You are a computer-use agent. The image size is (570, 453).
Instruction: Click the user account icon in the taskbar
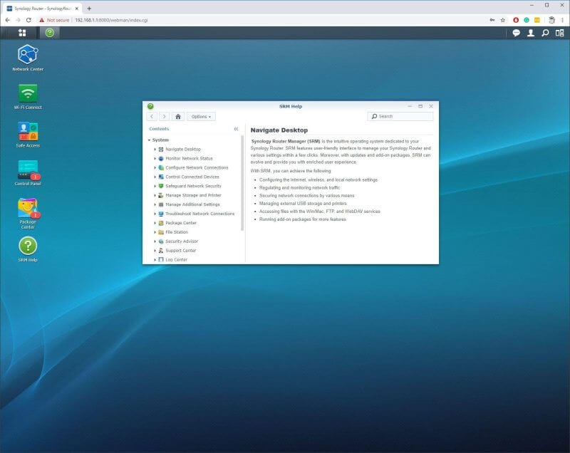(532, 32)
